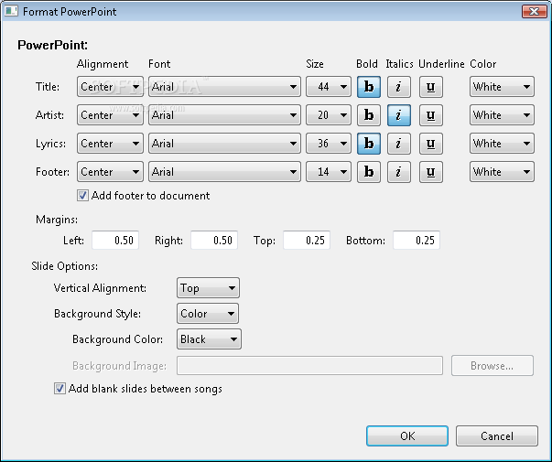The image size is (552, 462).
Task: Click the Left margin field
Action: [115, 241]
